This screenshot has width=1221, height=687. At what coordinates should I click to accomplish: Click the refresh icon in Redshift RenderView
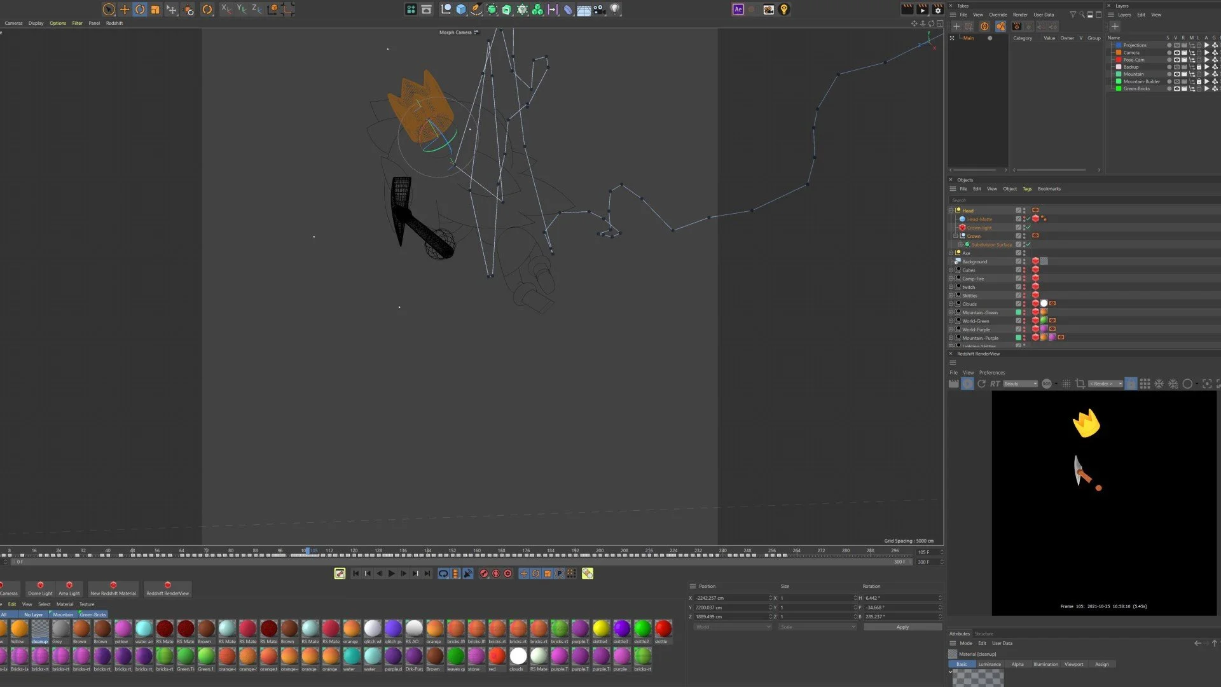981,384
